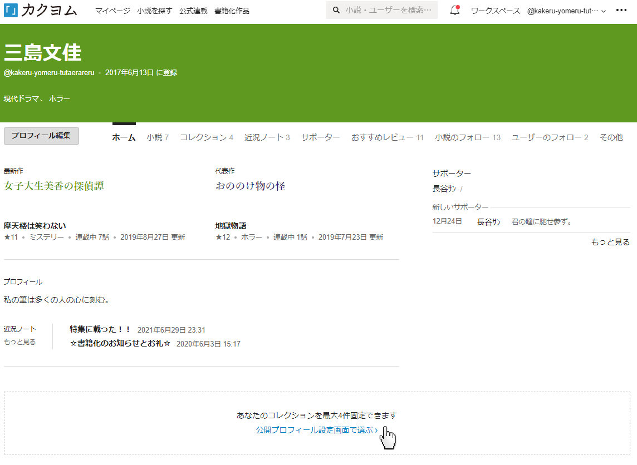Click the ミステリー genre label
This screenshot has height=465, width=637.
(x=47, y=237)
